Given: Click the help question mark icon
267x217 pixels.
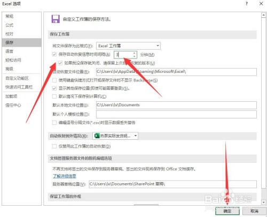Looking at the screenshot, I should pos(247,4).
